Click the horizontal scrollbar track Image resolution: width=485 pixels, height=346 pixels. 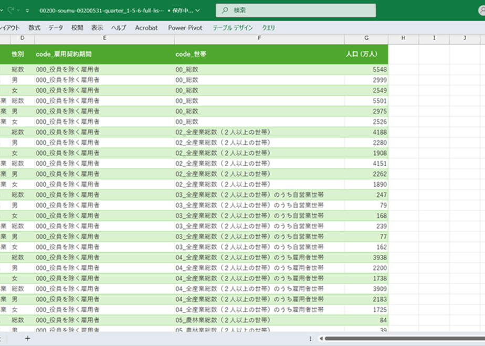point(405,339)
